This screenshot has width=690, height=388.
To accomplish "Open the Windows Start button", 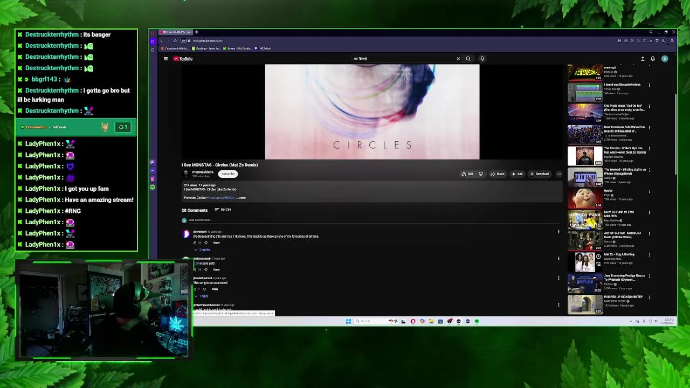I will click(x=348, y=321).
